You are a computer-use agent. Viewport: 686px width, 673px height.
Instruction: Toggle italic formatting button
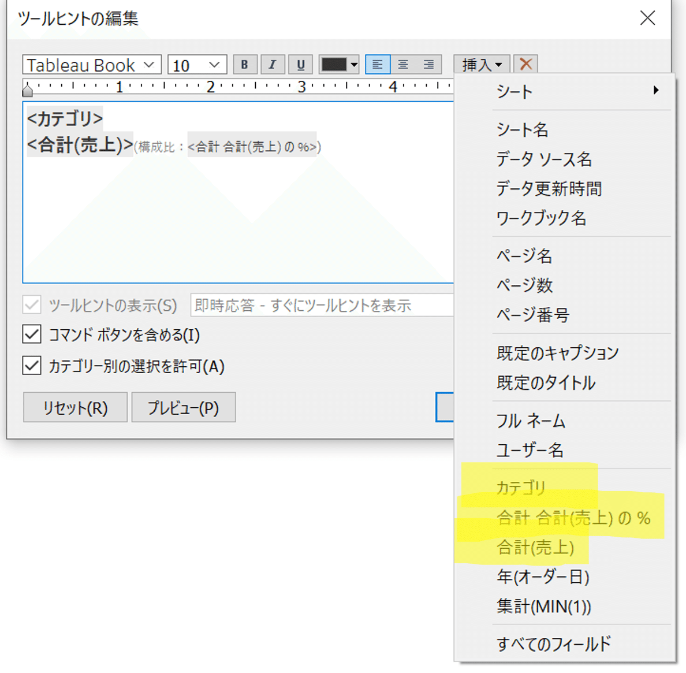pos(273,65)
